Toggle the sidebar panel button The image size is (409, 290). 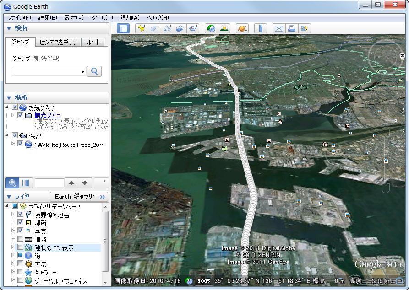click(123, 28)
